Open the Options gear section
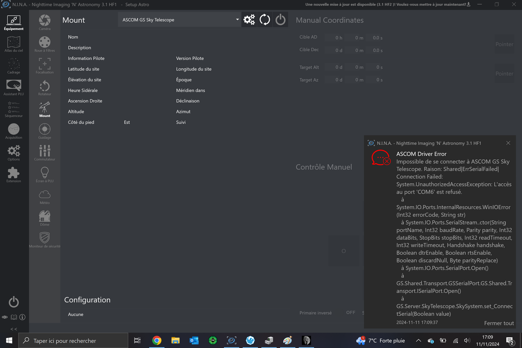The width and height of the screenshot is (522, 348). click(14, 153)
